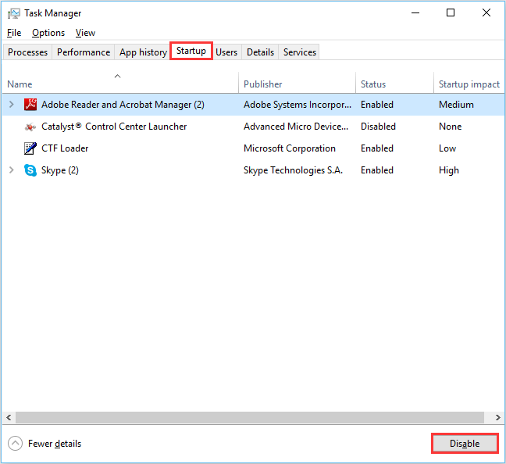Click the Adobe Reader red PDF icon
Image resolution: width=506 pixels, height=464 pixels.
point(30,105)
